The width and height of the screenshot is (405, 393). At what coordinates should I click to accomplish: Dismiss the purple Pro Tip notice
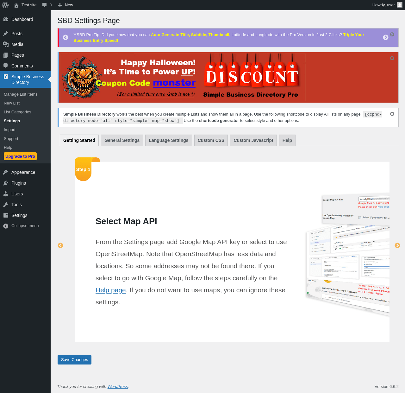click(392, 34)
